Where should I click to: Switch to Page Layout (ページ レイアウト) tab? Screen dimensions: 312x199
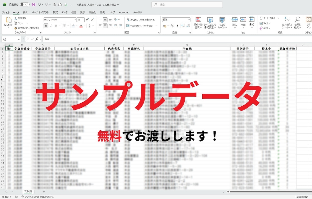[40, 12]
